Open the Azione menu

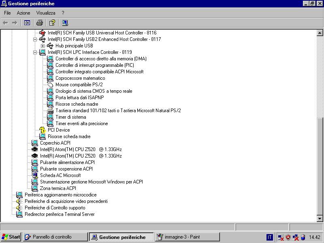pyautogui.click(x=23, y=13)
